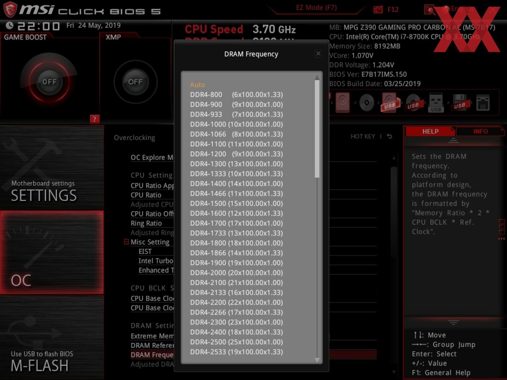Open the red question mark Game Boost help

pos(94,119)
